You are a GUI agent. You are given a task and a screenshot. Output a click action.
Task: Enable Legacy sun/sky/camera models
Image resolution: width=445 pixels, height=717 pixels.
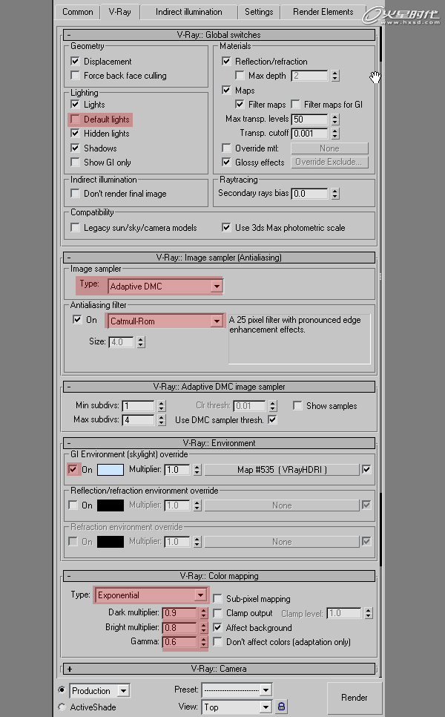(x=76, y=228)
